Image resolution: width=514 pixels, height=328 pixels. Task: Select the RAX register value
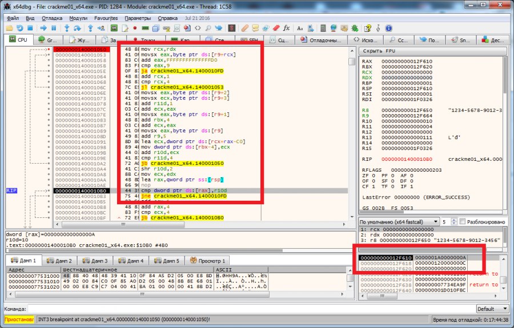pyautogui.click(x=407, y=61)
